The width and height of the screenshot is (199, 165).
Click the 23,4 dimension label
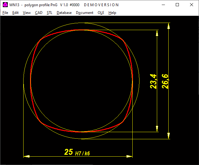pyautogui.click(x=153, y=82)
